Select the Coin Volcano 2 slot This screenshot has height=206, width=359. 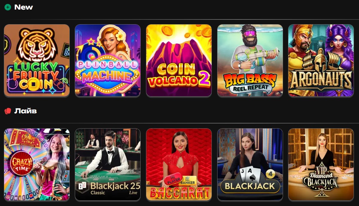click(x=179, y=61)
